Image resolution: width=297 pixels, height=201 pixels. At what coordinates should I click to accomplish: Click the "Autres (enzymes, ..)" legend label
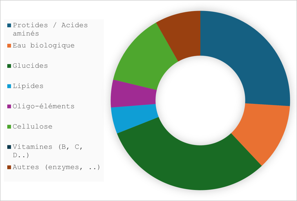56,167
